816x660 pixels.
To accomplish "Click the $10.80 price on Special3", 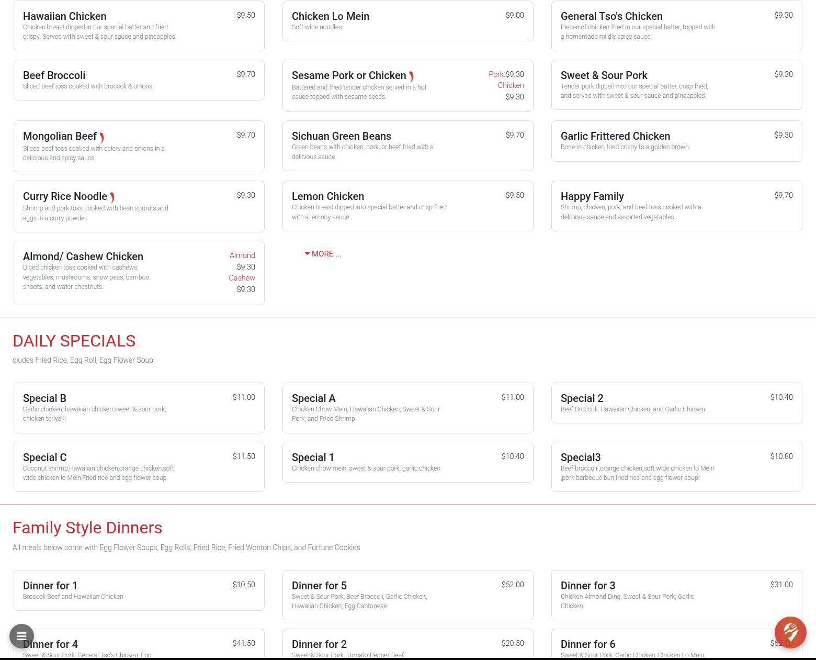I will pyautogui.click(x=781, y=456).
